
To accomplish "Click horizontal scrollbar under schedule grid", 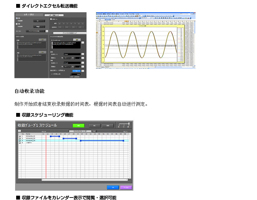I will coord(85,180).
